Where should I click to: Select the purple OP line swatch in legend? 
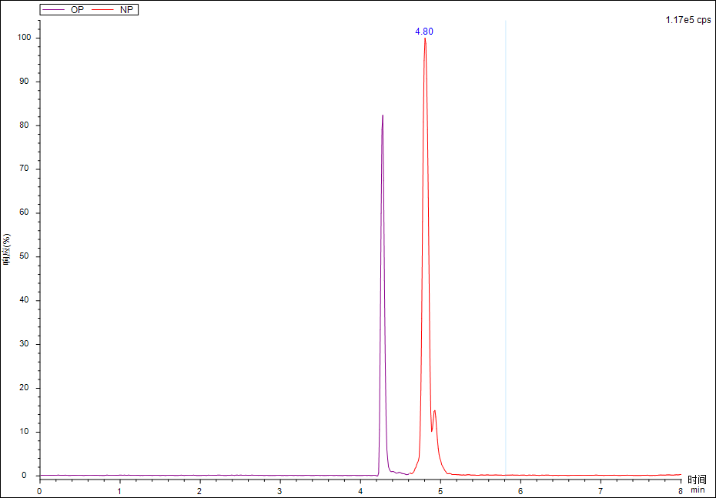(55, 10)
